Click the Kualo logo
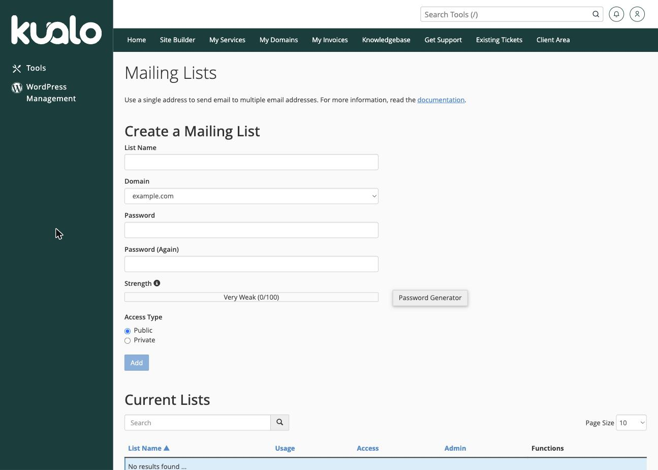The image size is (658, 470). click(56, 30)
